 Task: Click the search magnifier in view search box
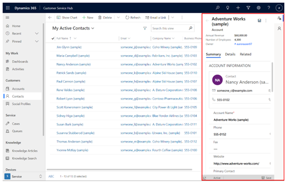pos(190,28)
